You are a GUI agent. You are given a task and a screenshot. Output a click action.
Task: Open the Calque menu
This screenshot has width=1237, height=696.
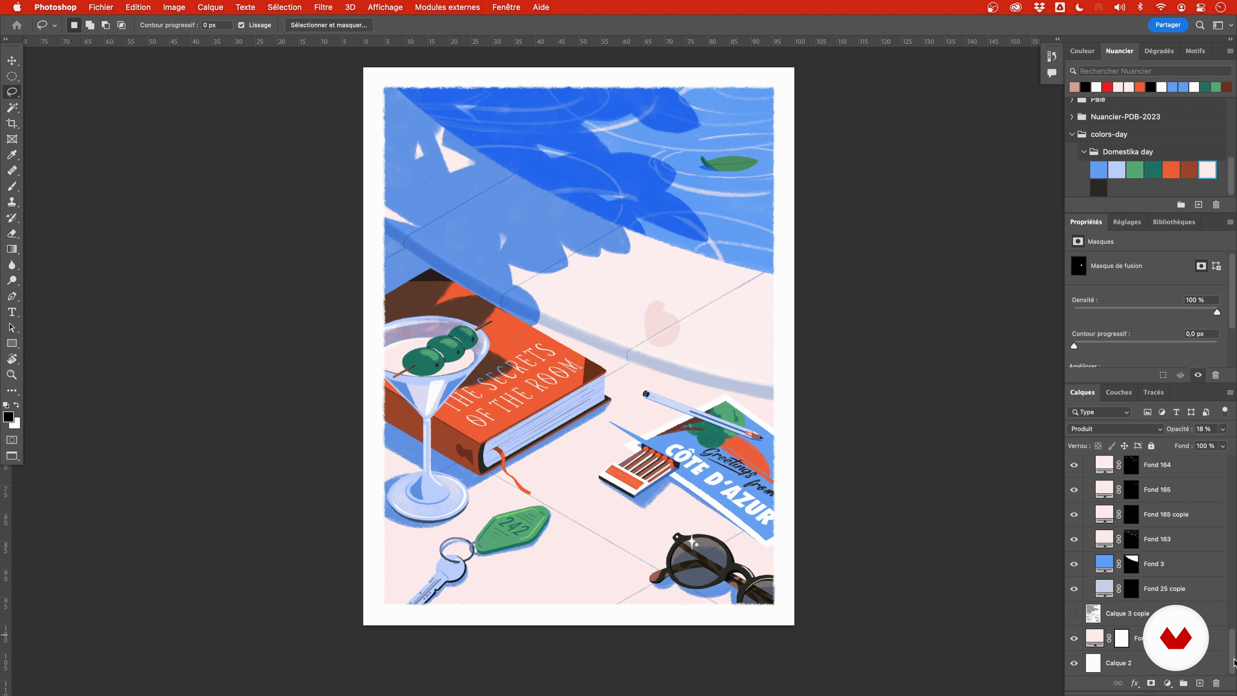(210, 7)
